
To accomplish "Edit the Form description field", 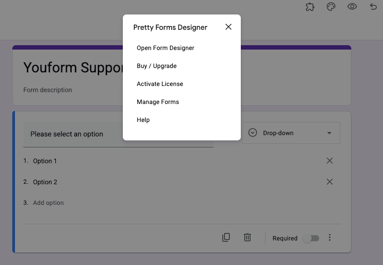I will [x=48, y=90].
